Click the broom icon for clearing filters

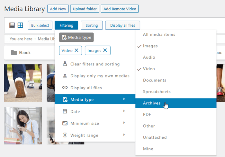(65, 64)
